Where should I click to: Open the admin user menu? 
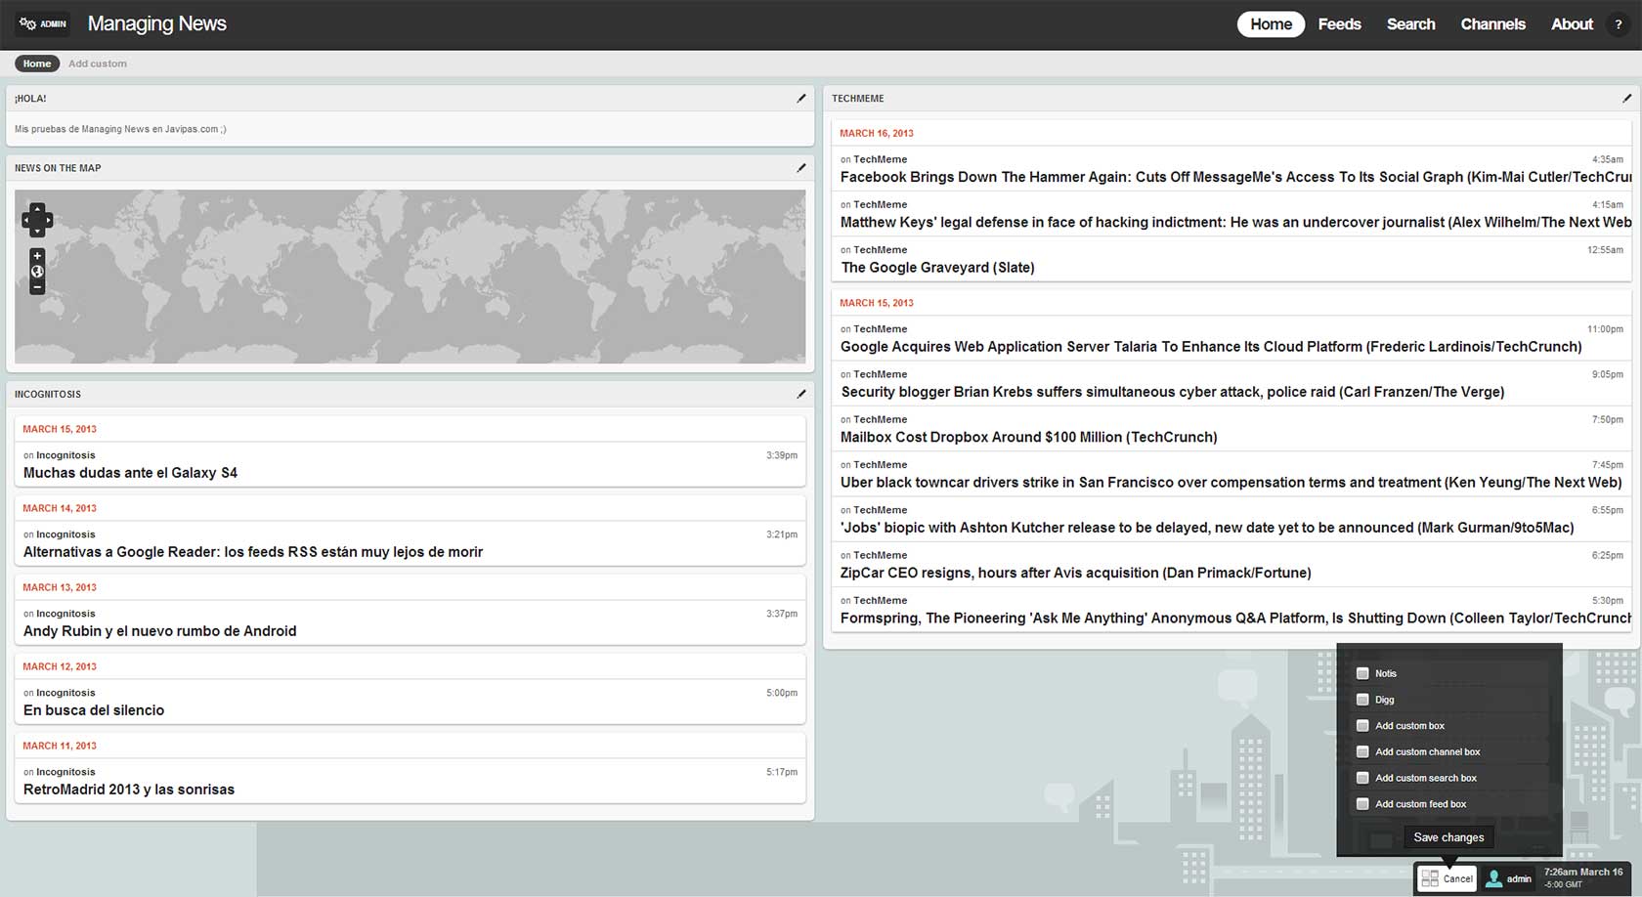click(1508, 878)
